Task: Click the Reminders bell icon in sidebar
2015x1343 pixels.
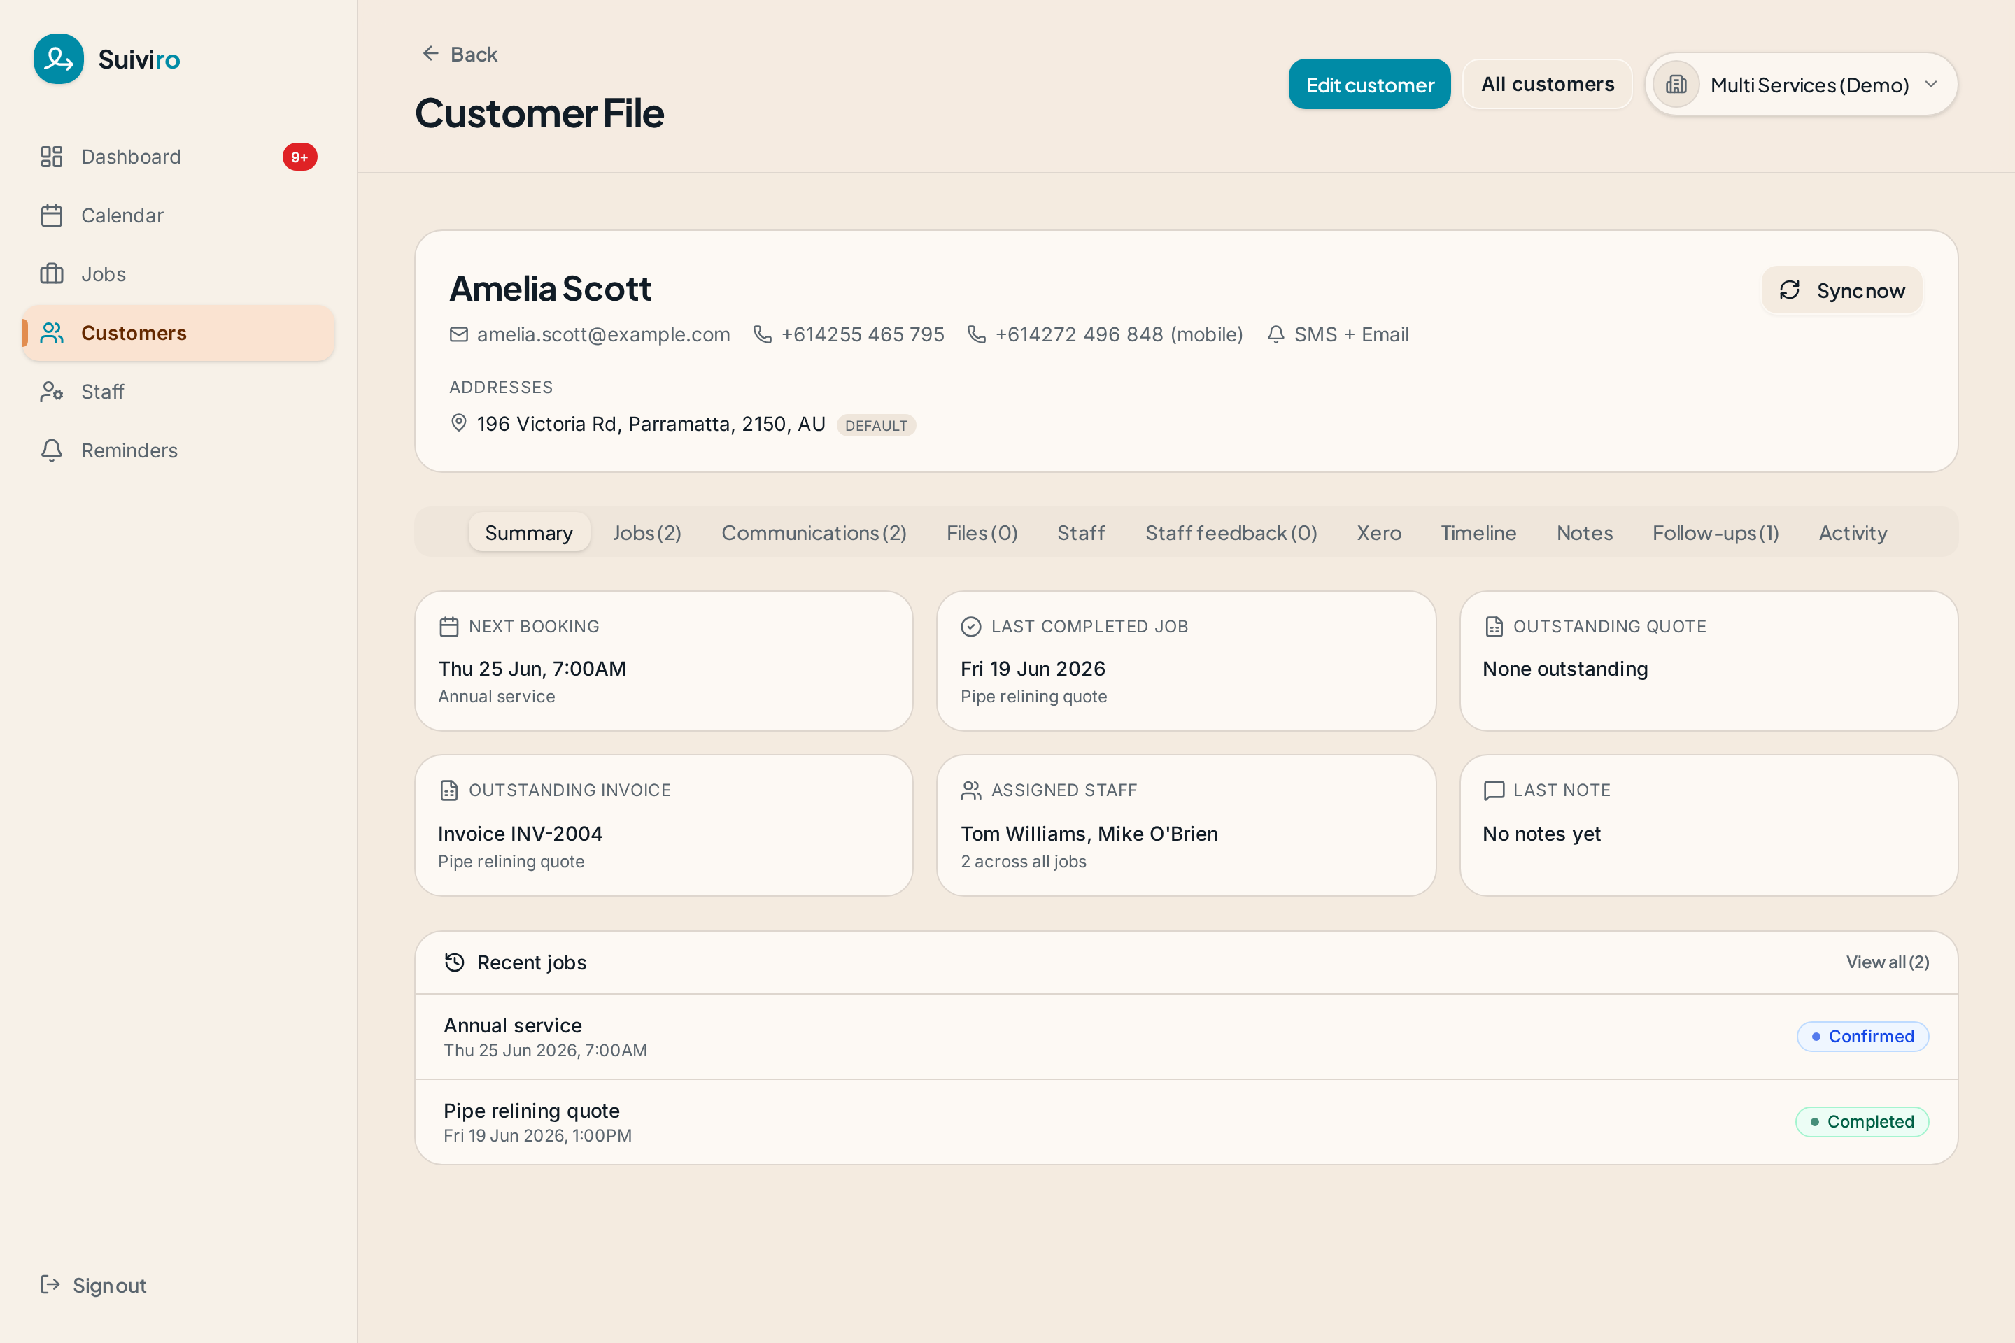Action: 51,450
